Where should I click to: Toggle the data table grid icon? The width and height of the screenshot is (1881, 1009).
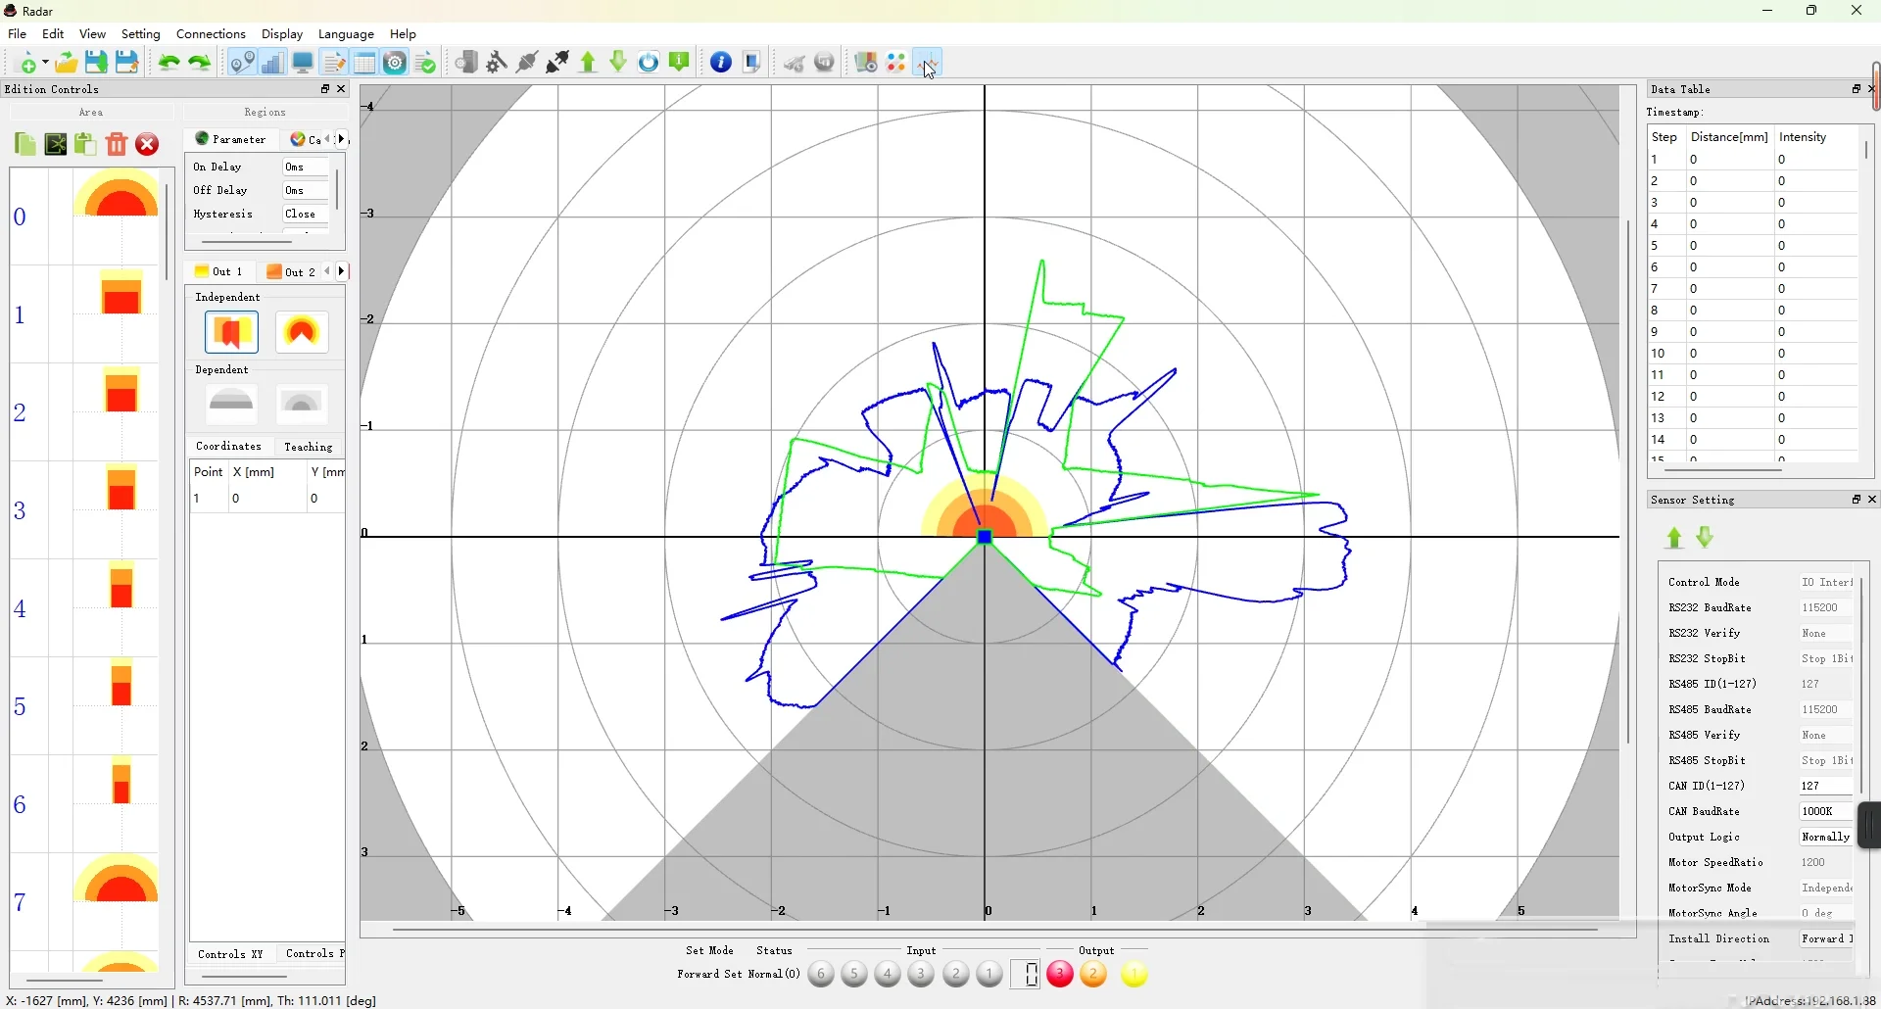[x=364, y=63]
